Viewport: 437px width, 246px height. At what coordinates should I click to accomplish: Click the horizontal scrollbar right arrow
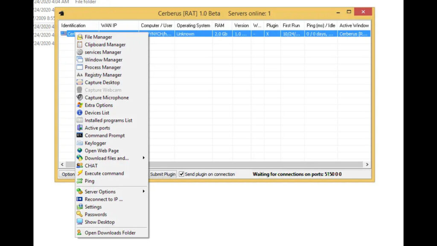pyautogui.click(x=367, y=164)
